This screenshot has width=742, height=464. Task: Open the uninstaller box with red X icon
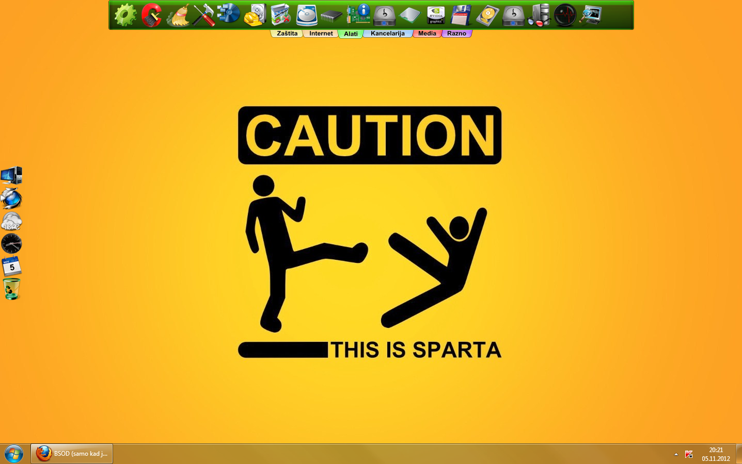(x=281, y=15)
